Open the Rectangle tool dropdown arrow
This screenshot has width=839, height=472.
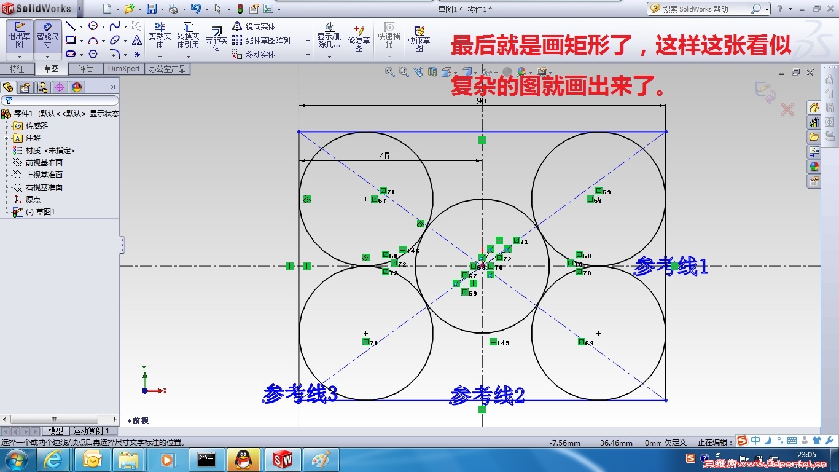coord(81,41)
